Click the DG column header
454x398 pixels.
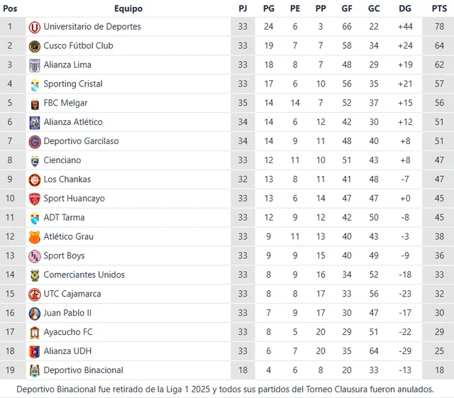(405, 9)
